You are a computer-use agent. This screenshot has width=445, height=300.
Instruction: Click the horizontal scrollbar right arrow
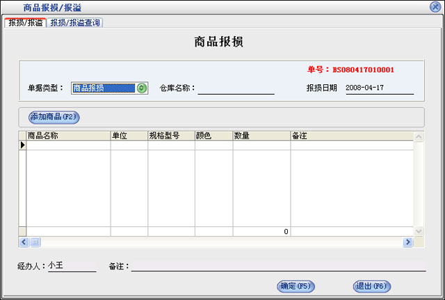coord(408,242)
